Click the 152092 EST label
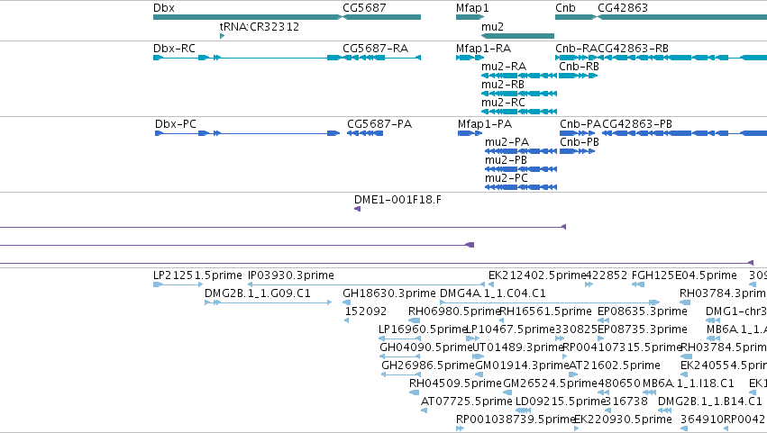The height and width of the screenshot is (433, 767). 366,311
